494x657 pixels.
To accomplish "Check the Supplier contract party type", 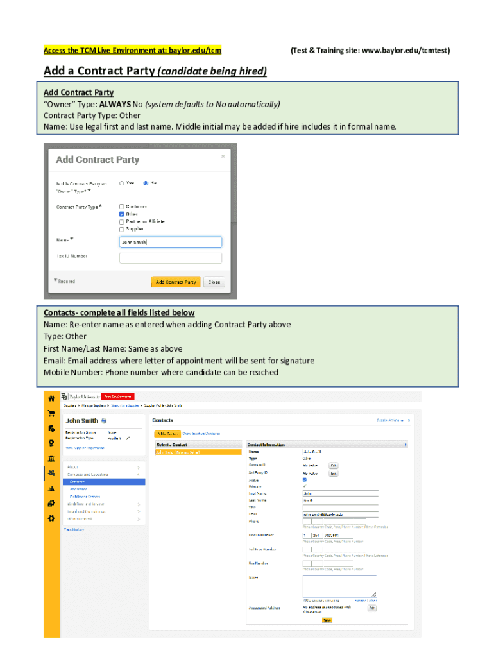I will click(x=121, y=229).
